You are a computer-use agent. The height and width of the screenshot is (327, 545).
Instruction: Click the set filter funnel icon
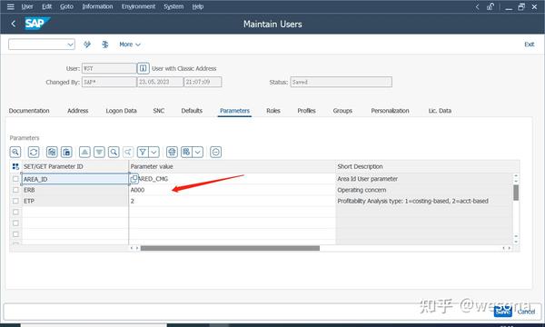tap(143, 152)
